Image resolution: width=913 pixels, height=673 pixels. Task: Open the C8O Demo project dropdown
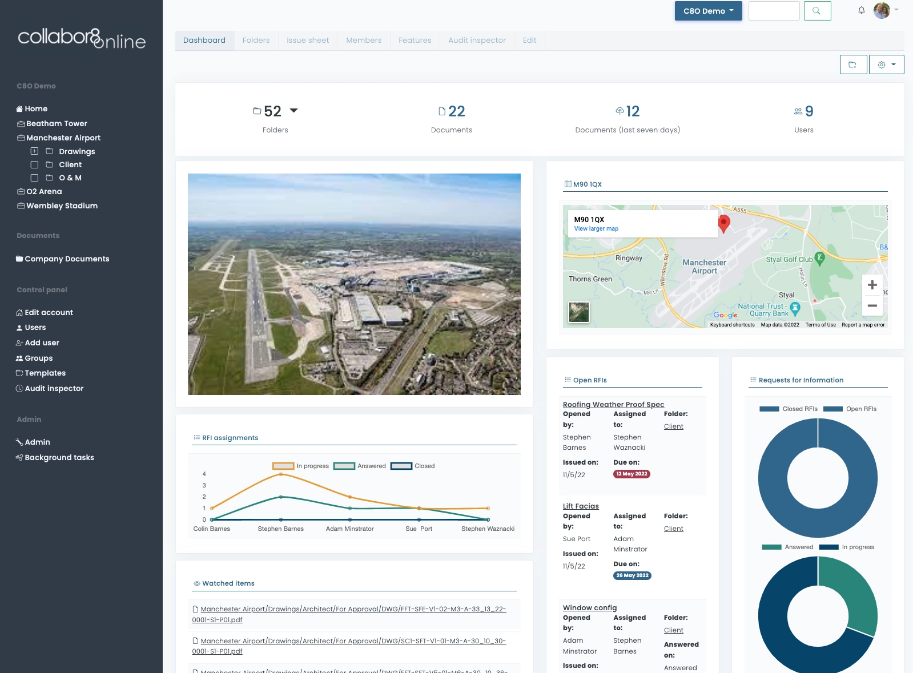(x=708, y=11)
